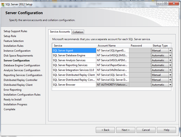Click Setup Support Rules step in sidebar
This screenshot has width=181, height=137.
click(x=15, y=31)
